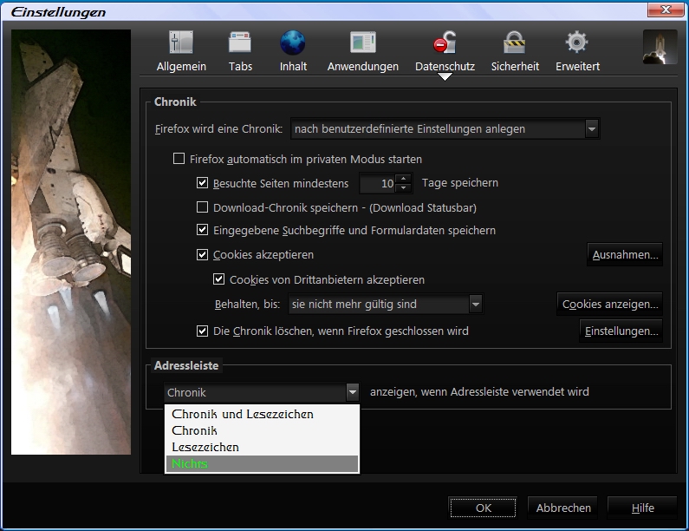
Task: Click the shuttle thumbnail in top-right corner
Action: point(660,48)
